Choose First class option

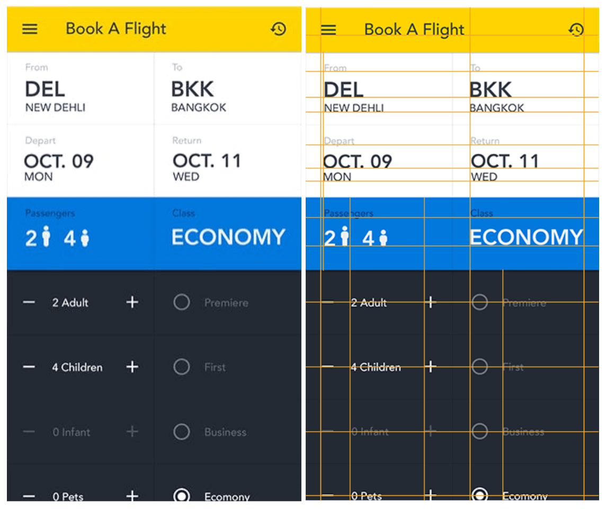click(182, 367)
